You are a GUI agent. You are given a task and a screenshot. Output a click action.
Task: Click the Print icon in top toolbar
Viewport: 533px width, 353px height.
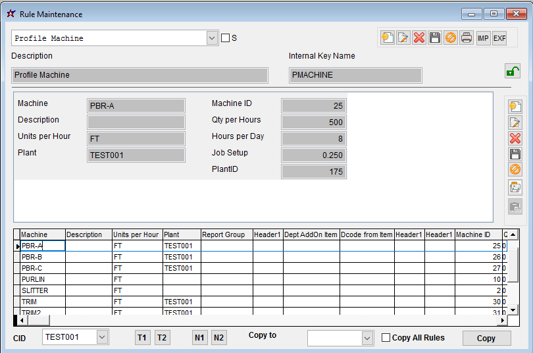click(x=467, y=38)
